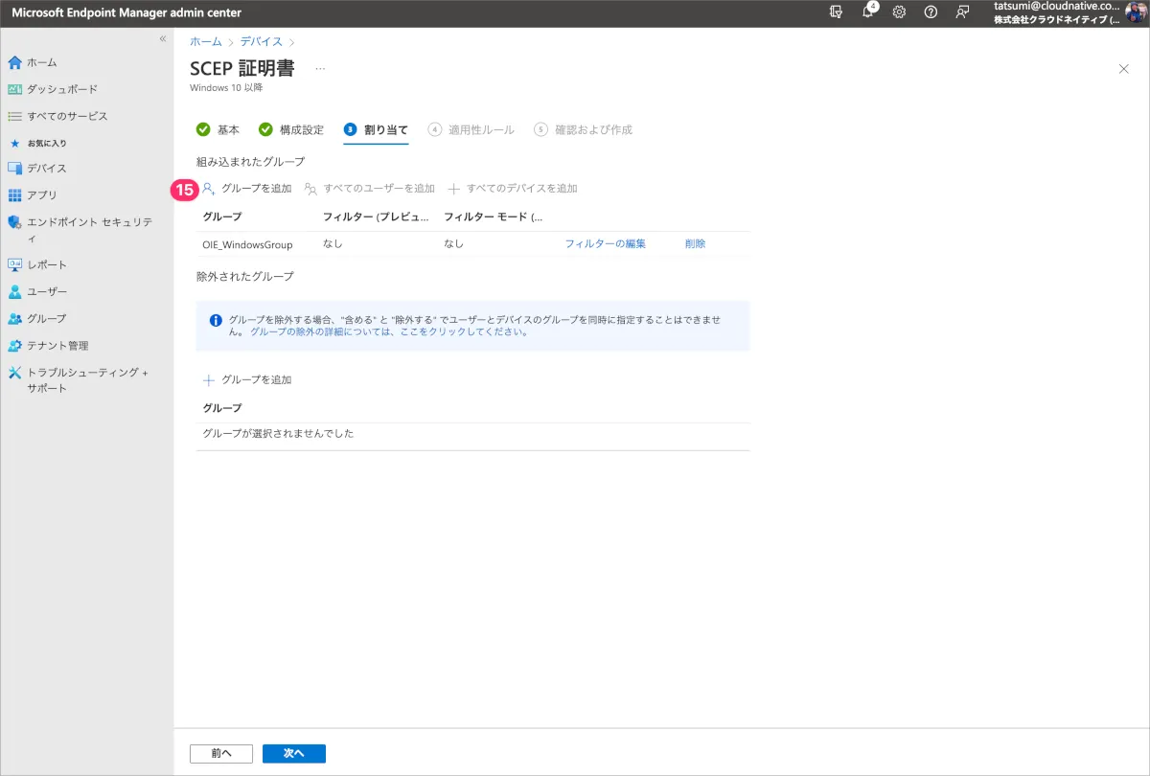Close the SCEP 証明書 pane
This screenshot has height=776, width=1150.
pos(1123,69)
